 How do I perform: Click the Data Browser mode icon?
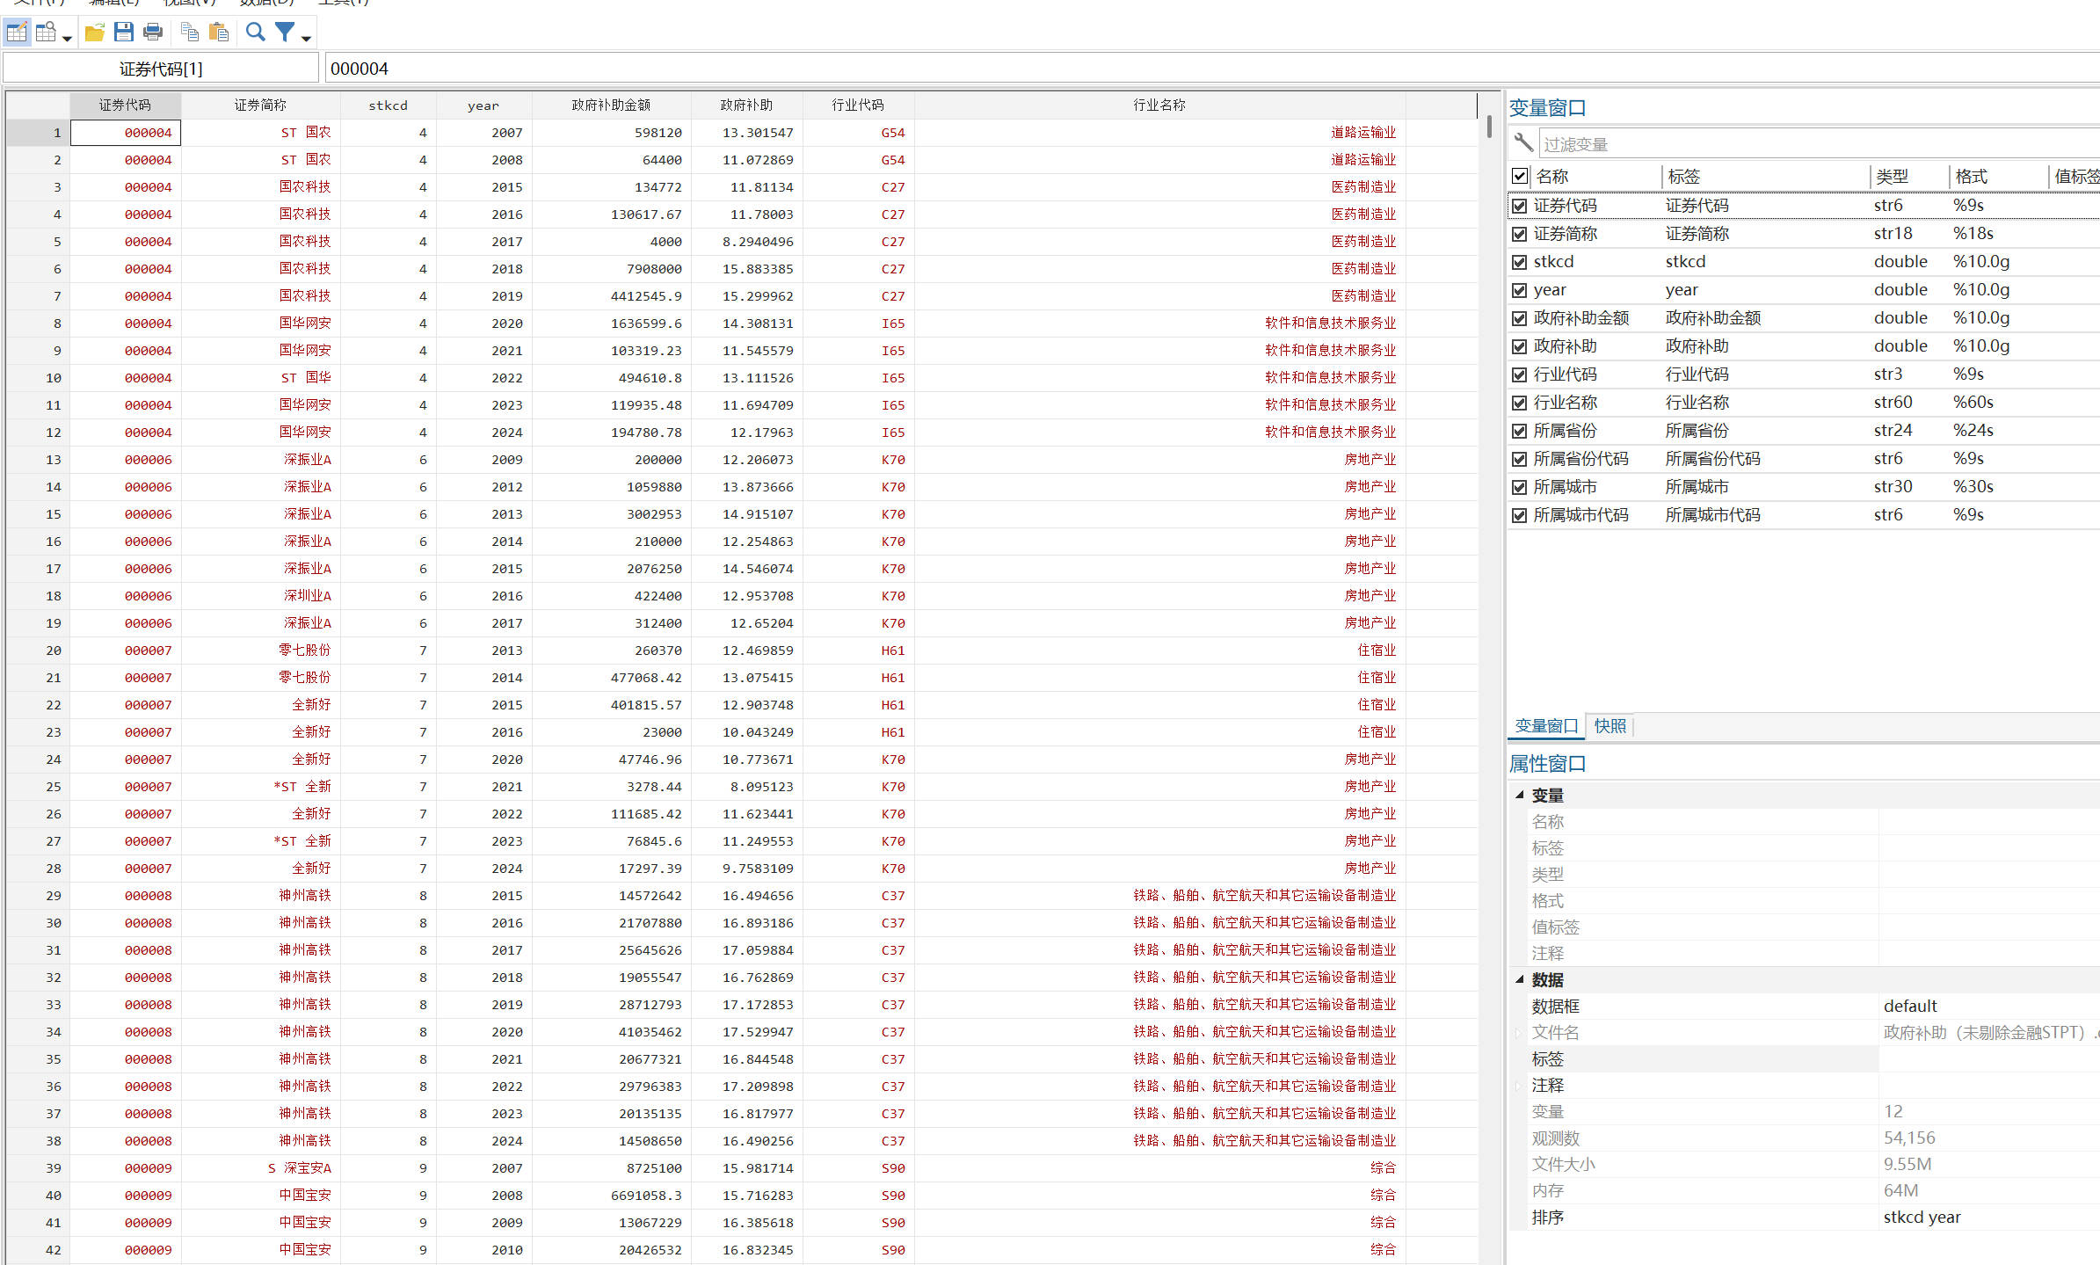[46, 33]
